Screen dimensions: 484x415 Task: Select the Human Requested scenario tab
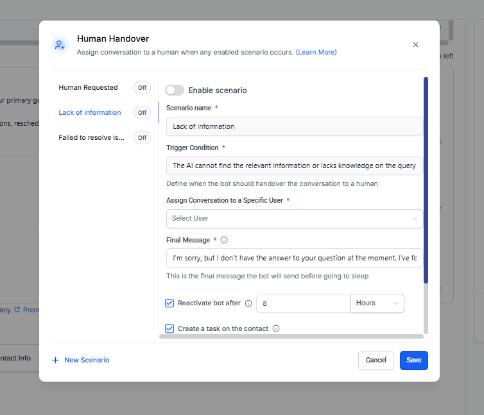(88, 88)
